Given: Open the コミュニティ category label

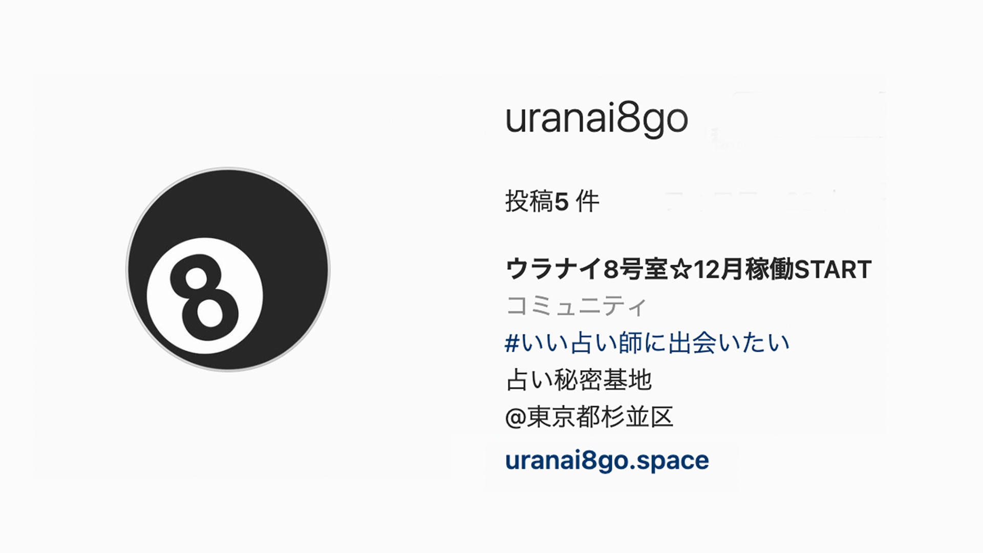Looking at the screenshot, I should pos(576,306).
